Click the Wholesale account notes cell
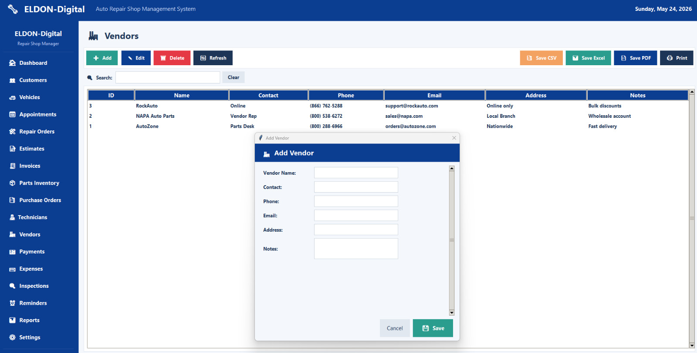697x353 pixels. pos(609,116)
